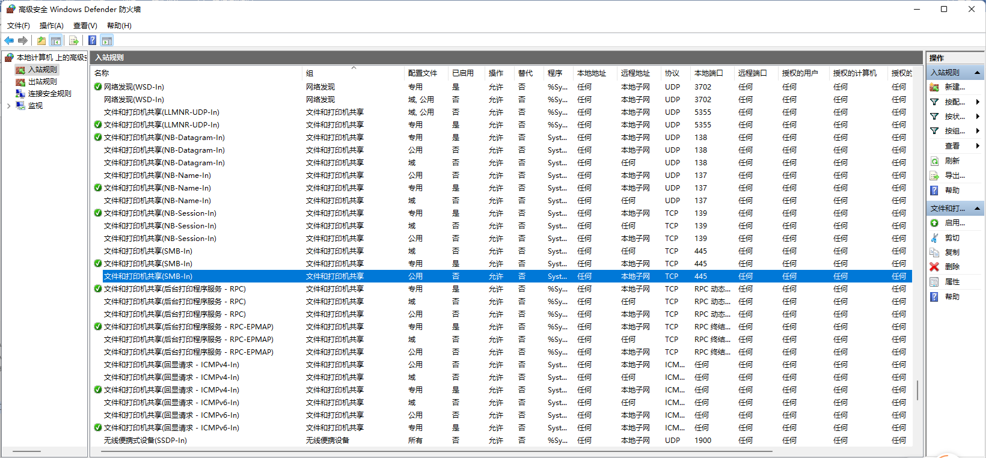Collapse the 文件和打... actions section arrow

pyautogui.click(x=977, y=209)
